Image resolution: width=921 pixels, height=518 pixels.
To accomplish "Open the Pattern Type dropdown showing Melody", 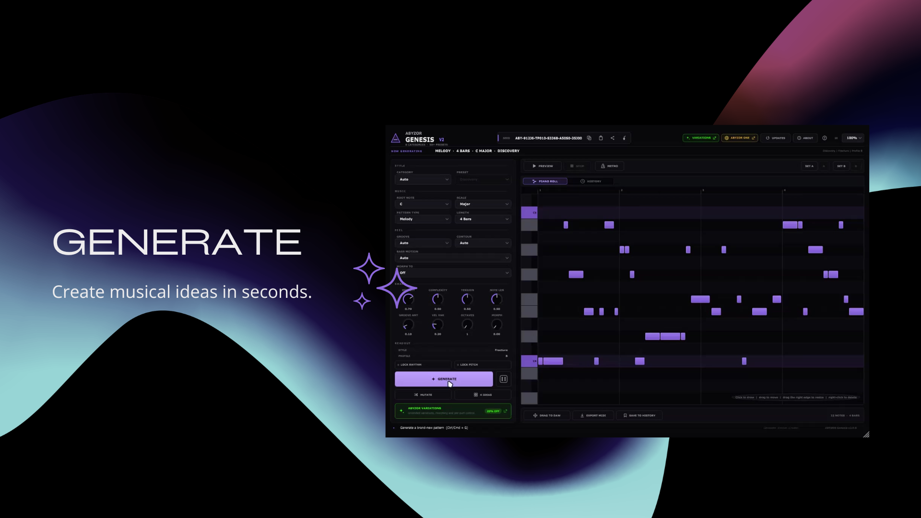I will point(423,219).
